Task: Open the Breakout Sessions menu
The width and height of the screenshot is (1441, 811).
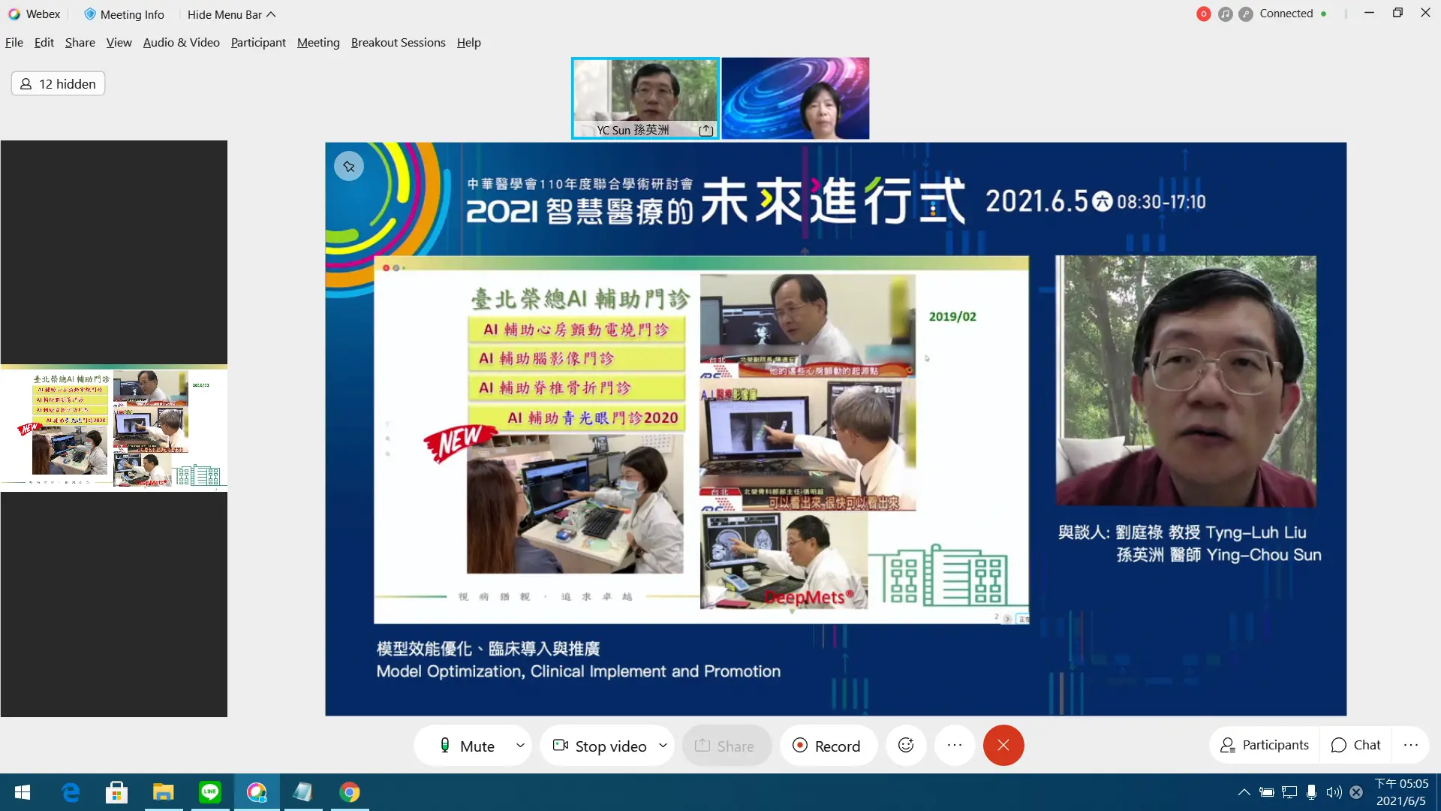Action: pyautogui.click(x=398, y=42)
